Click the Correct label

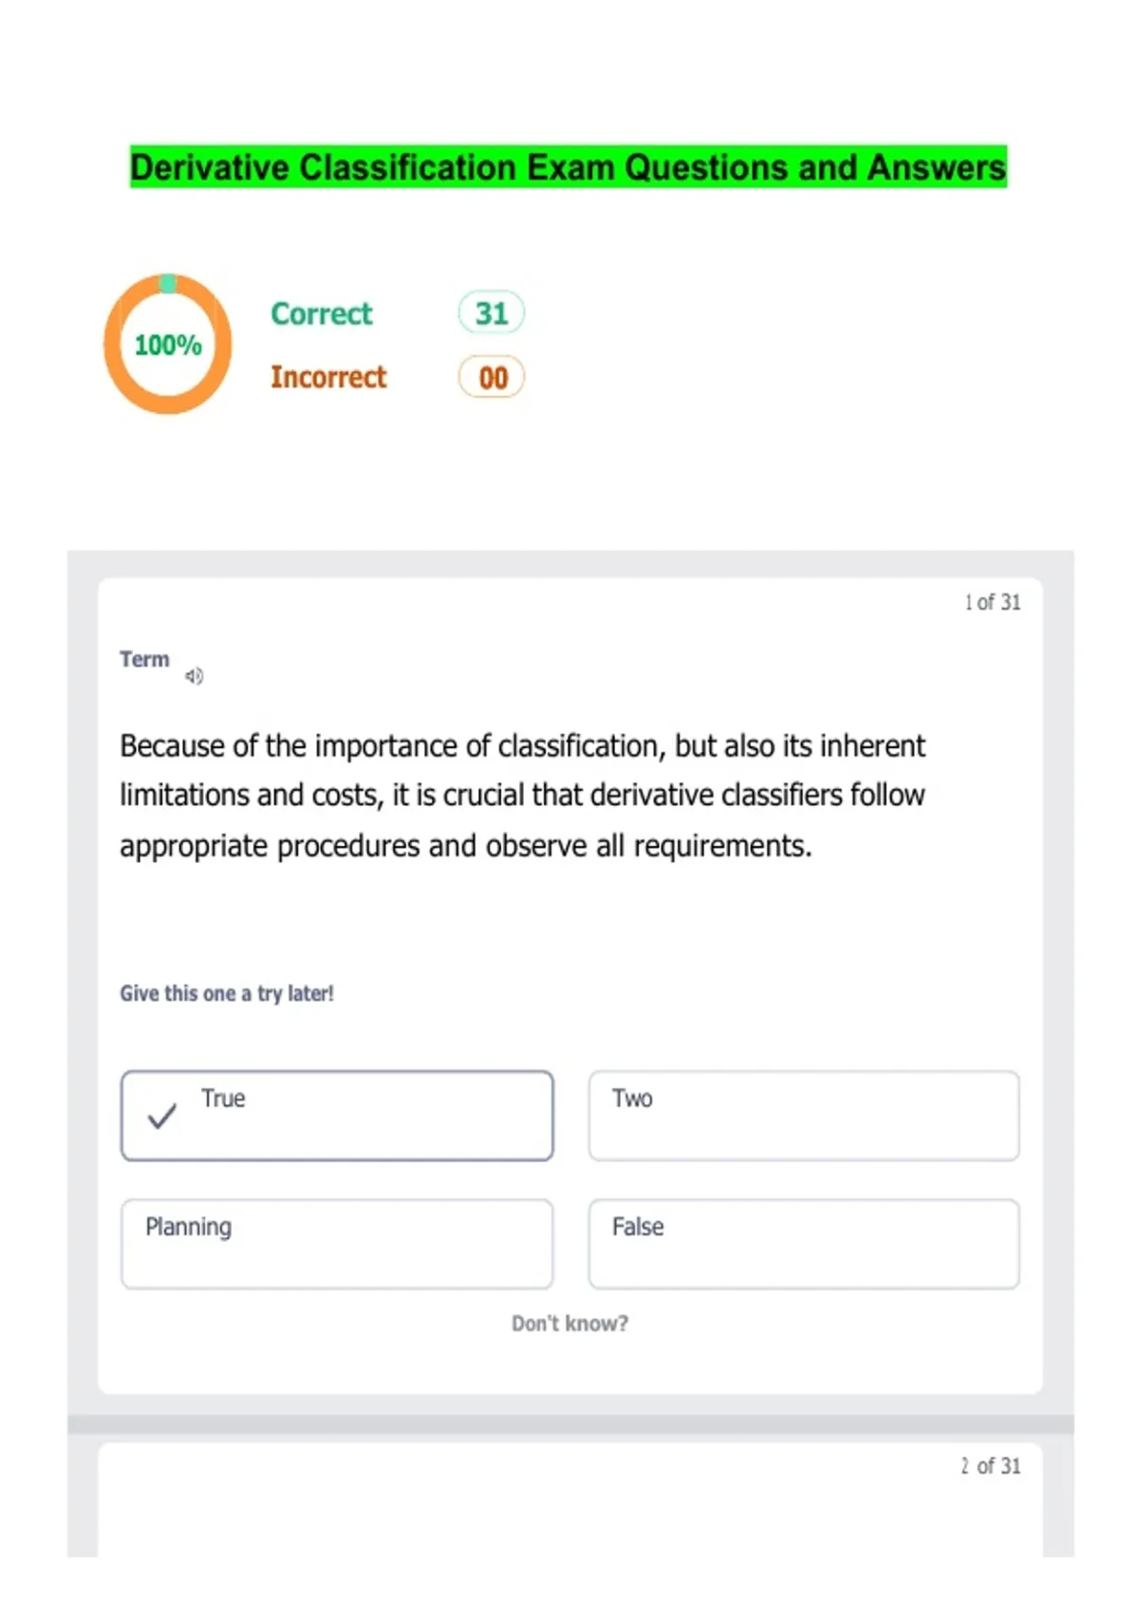tap(322, 313)
